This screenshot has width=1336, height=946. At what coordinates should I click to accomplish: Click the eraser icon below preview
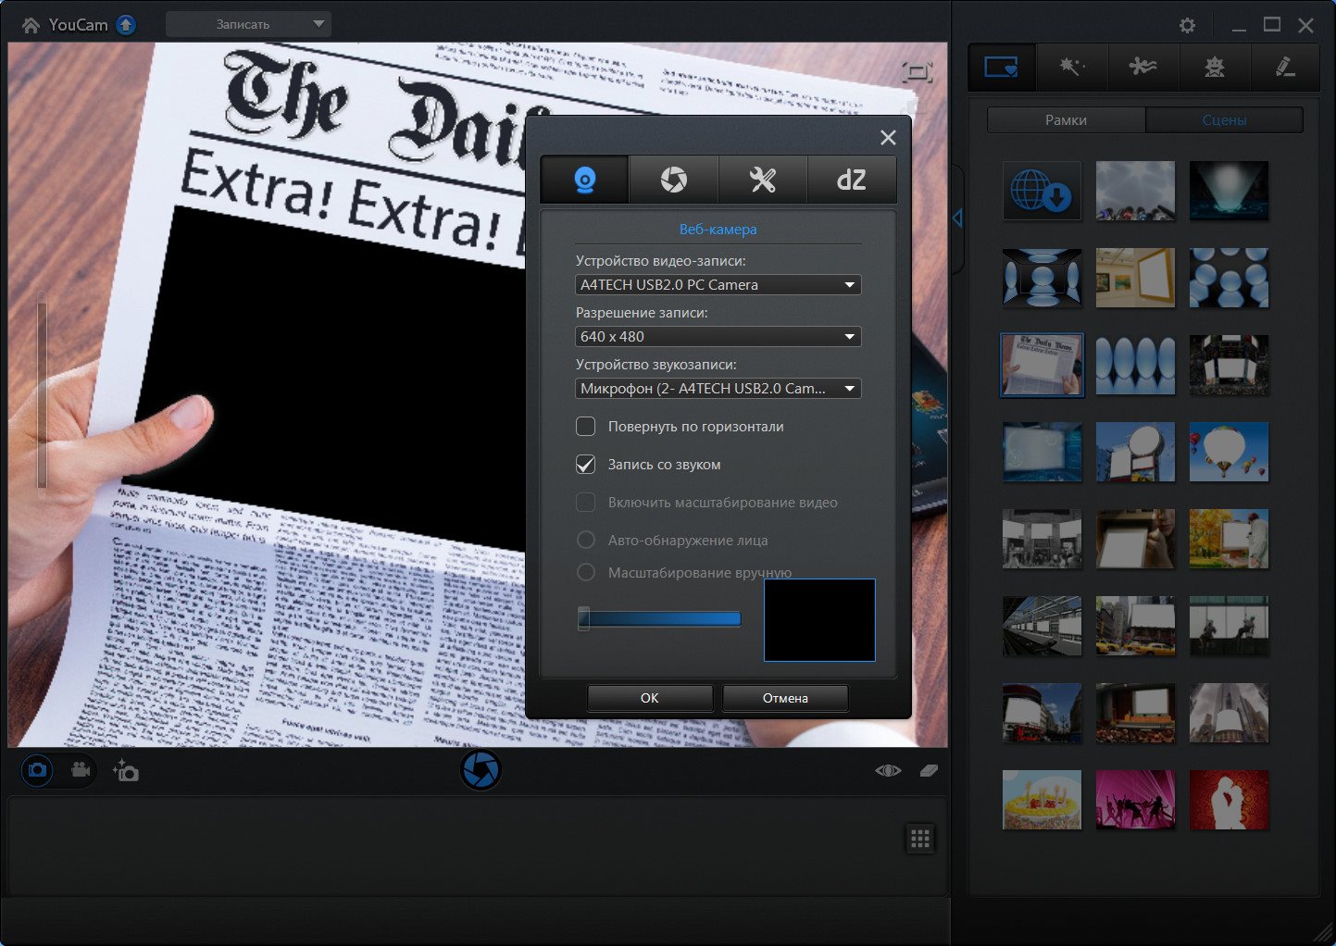coord(929,770)
